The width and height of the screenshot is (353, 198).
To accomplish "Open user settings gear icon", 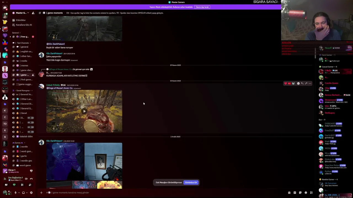I will (31, 193).
